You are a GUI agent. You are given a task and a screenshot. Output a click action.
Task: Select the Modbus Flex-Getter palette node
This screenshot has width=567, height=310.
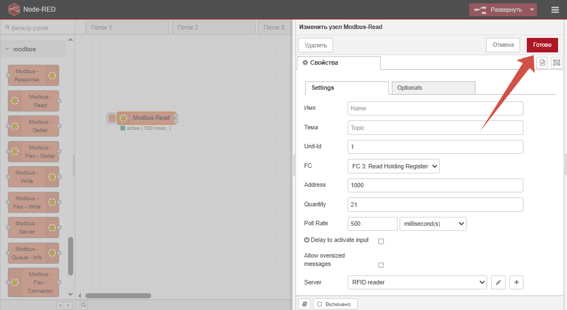click(x=33, y=152)
